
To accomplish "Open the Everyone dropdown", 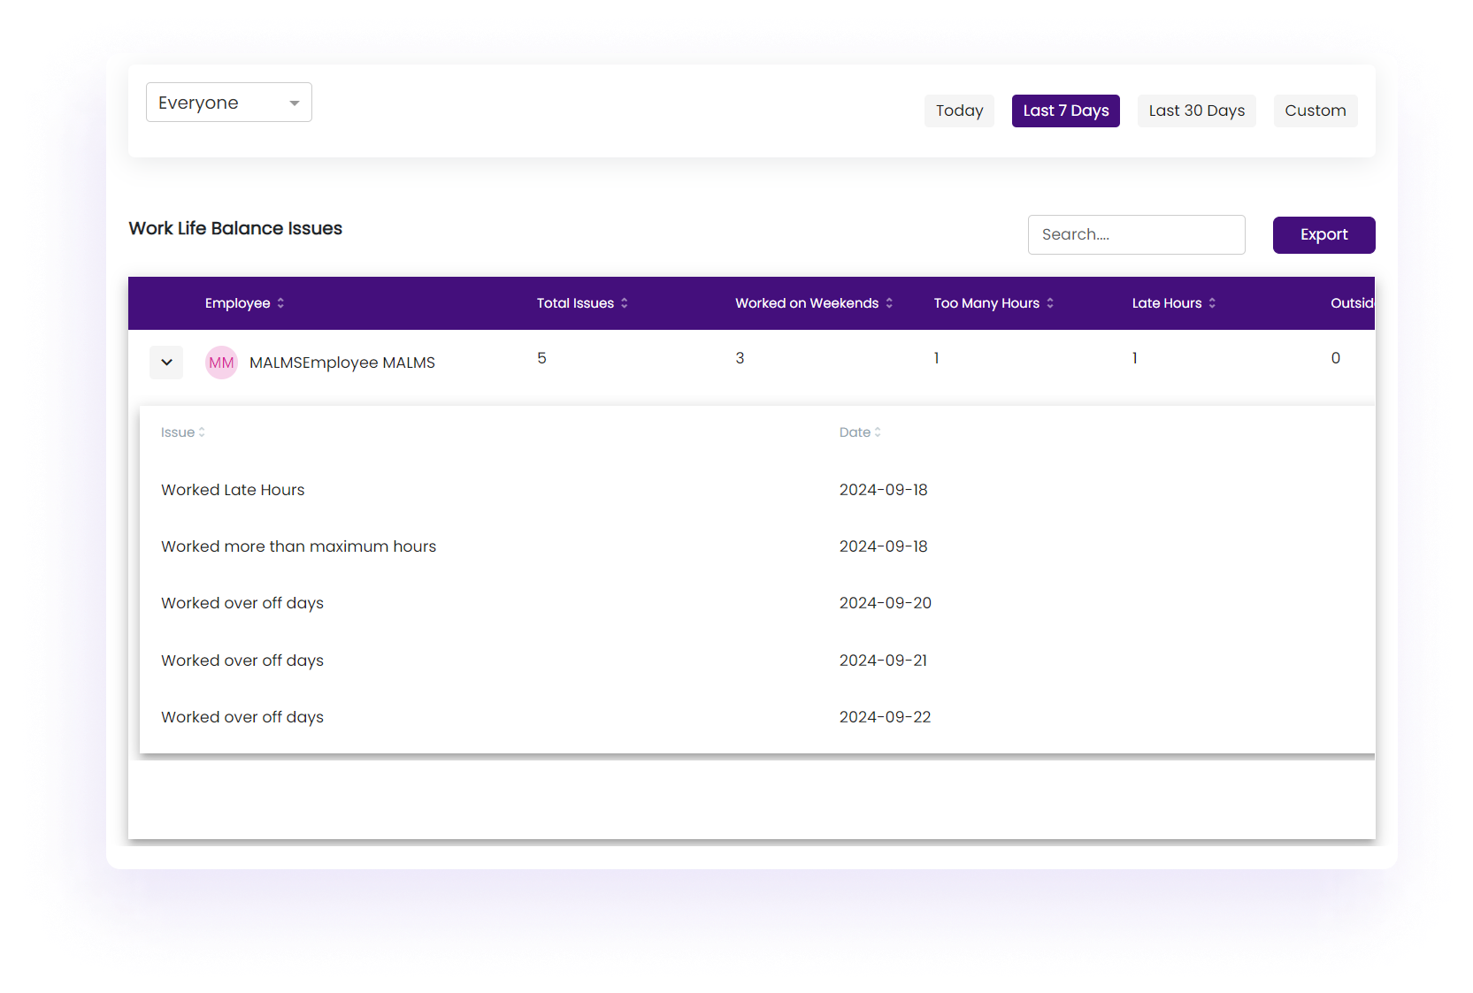I will (228, 103).
